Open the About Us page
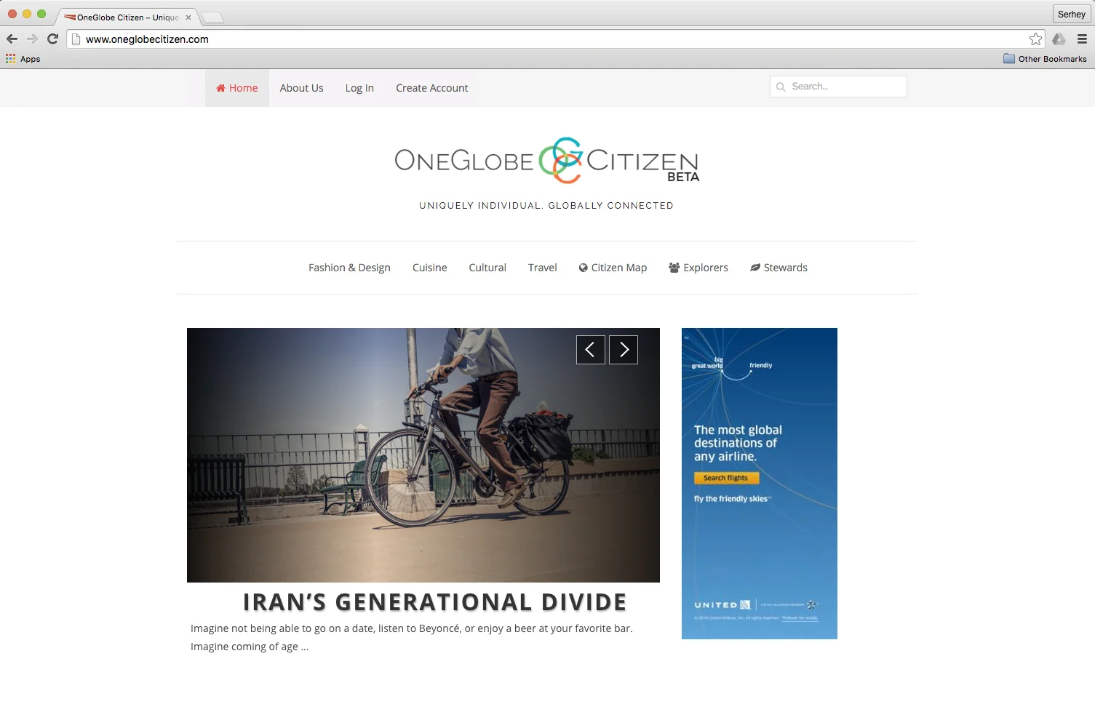 pyautogui.click(x=301, y=88)
